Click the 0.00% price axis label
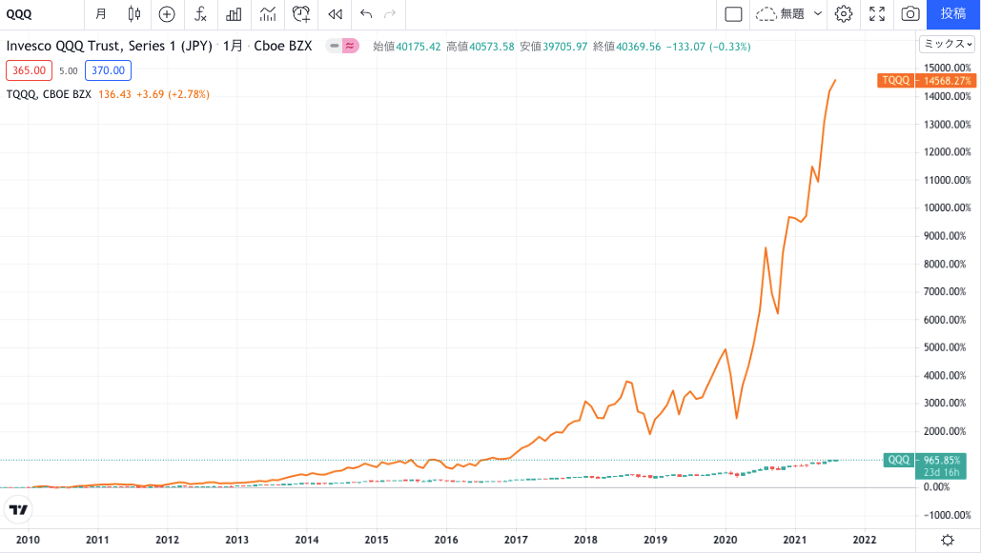The width and height of the screenshot is (981, 553). click(x=936, y=486)
